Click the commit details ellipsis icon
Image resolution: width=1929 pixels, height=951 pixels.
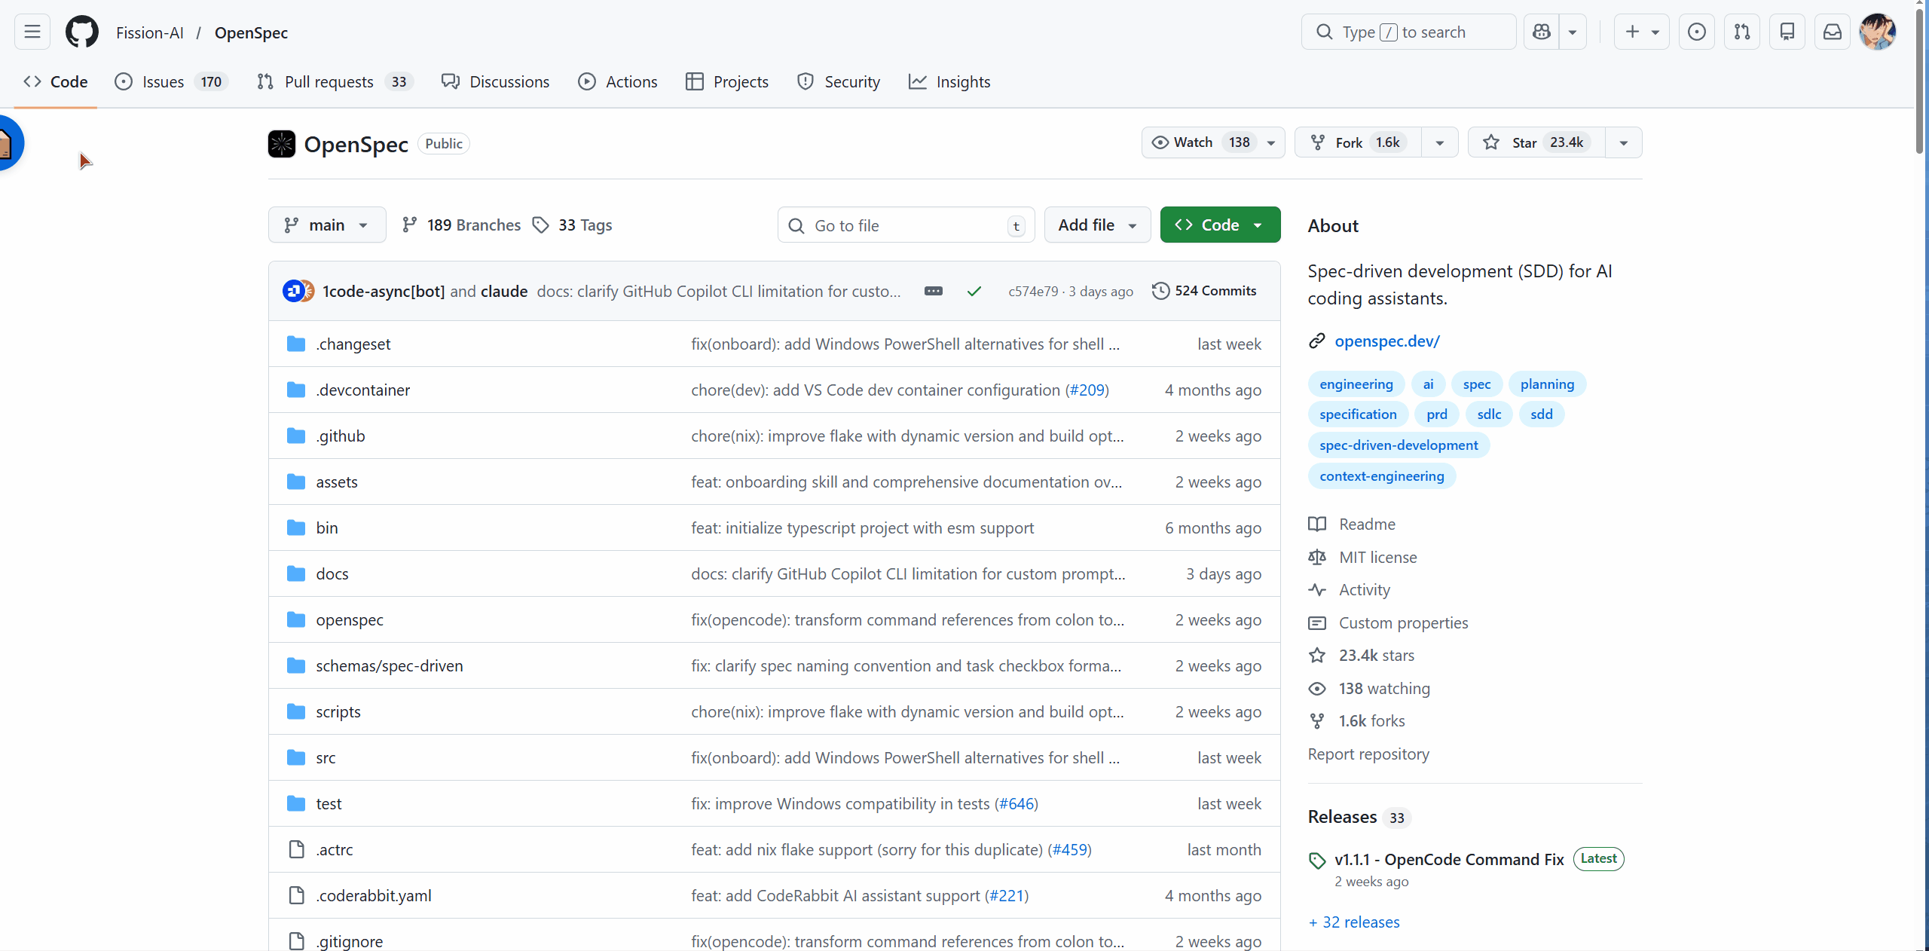tap(933, 291)
